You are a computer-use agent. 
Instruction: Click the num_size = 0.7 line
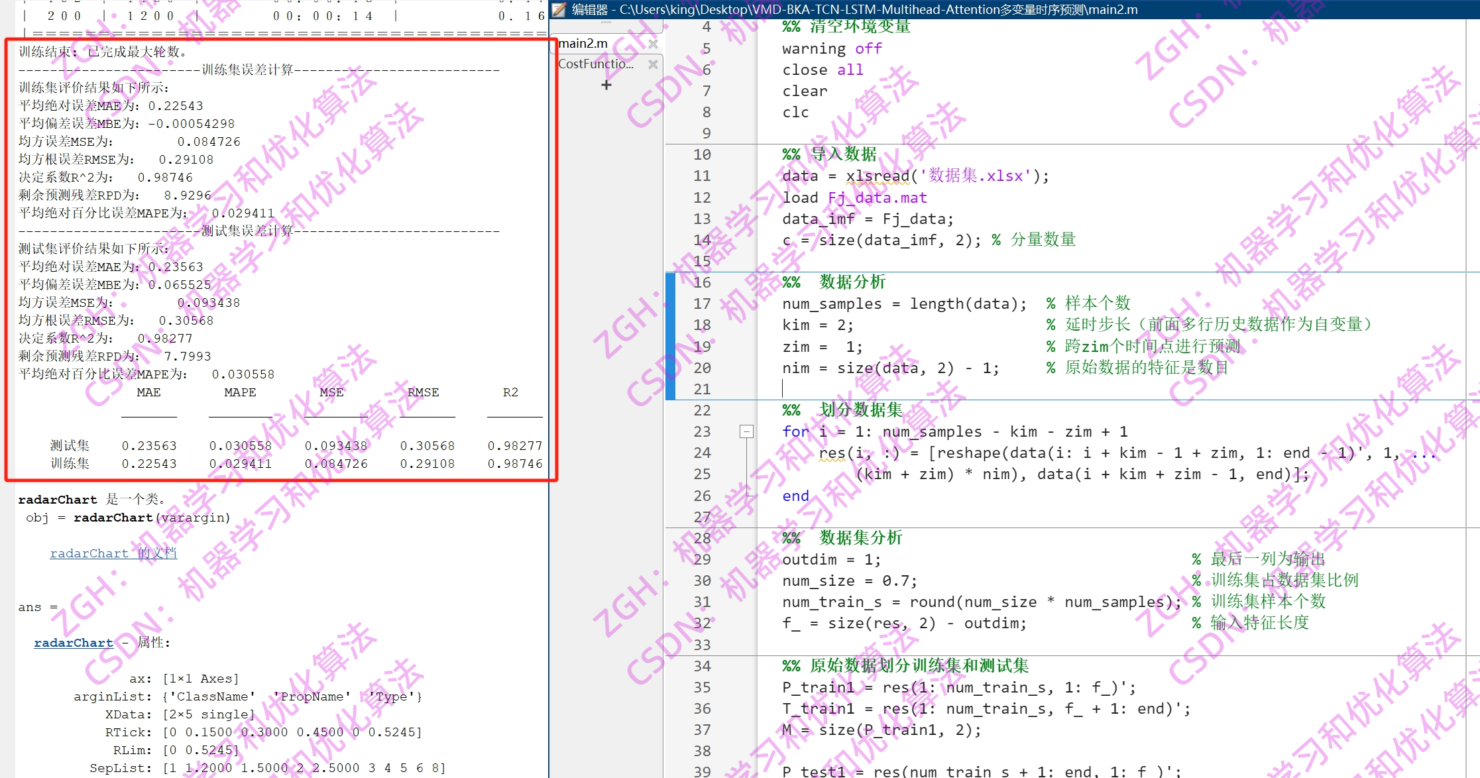click(x=849, y=581)
